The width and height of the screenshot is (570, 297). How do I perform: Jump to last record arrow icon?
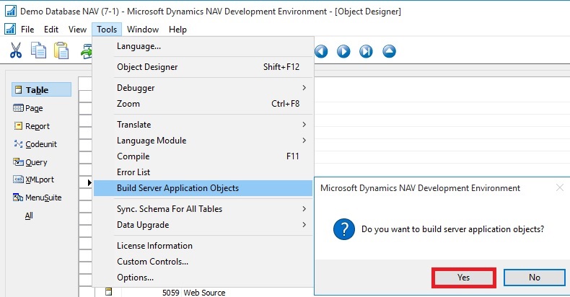click(x=366, y=51)
